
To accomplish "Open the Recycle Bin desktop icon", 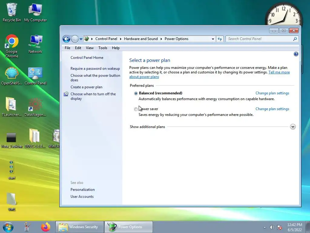I will tap(12, 12).
